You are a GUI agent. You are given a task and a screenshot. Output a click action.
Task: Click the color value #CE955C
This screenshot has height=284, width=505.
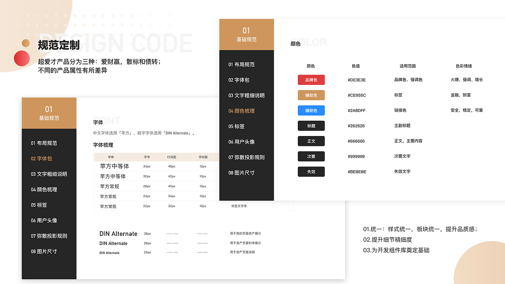(x=357, y=95)
